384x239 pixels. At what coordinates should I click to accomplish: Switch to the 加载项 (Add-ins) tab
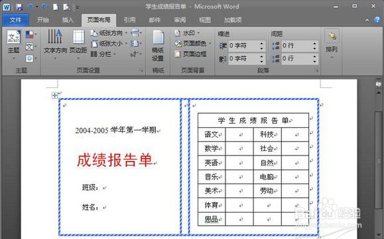pos(233,20)
